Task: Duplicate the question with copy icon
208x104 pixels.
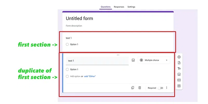Action: [133, 88]
